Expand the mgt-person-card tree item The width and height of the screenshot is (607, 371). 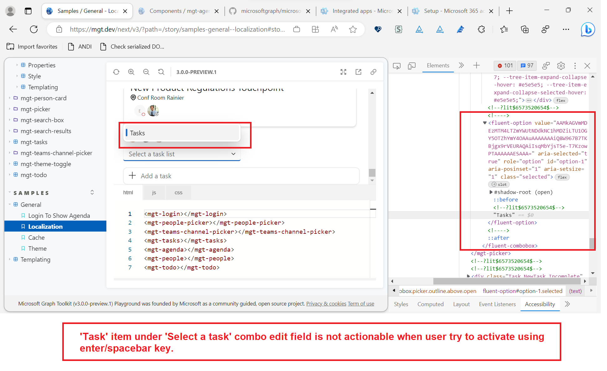click(x=10, y=98)
